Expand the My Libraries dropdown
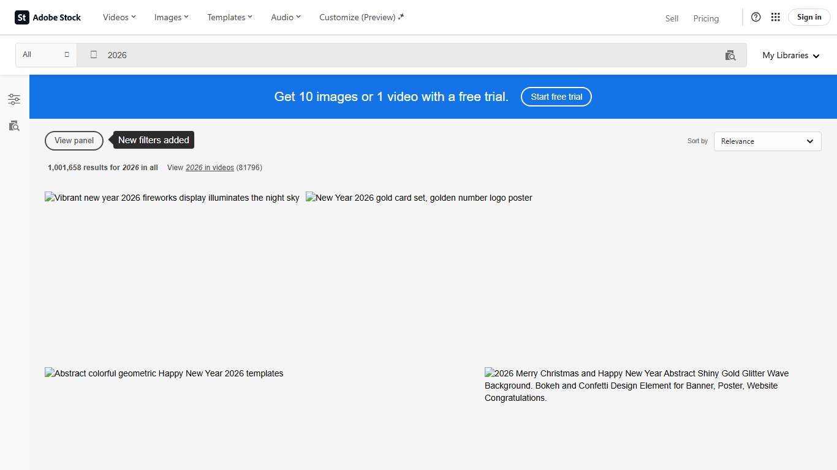Screen dimensions: 837x470 click(790, 55)
